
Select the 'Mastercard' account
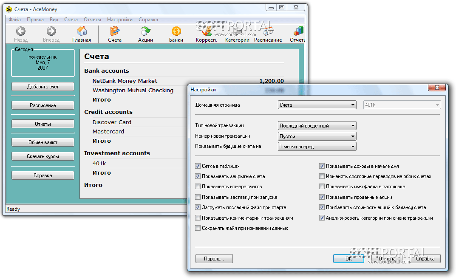point(108,131)
